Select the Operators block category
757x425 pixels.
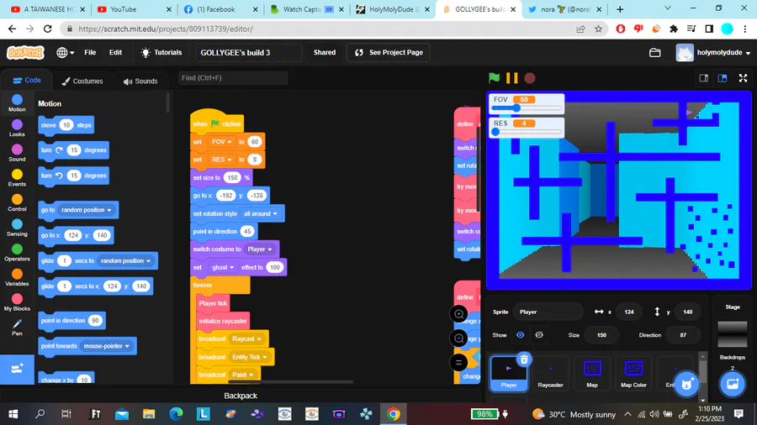(17, 253)
